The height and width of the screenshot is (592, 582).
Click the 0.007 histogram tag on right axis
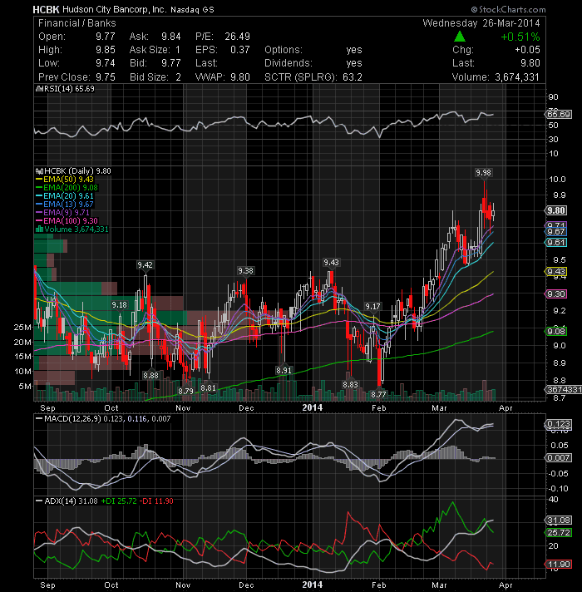pyautogui.click(x=559, y=458)
